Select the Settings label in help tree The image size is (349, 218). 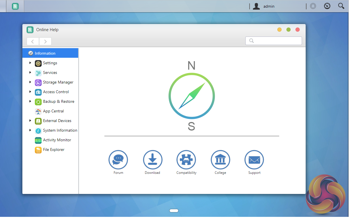(50, 63)
